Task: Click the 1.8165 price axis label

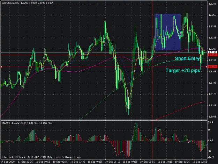Action: click(212, 71)
